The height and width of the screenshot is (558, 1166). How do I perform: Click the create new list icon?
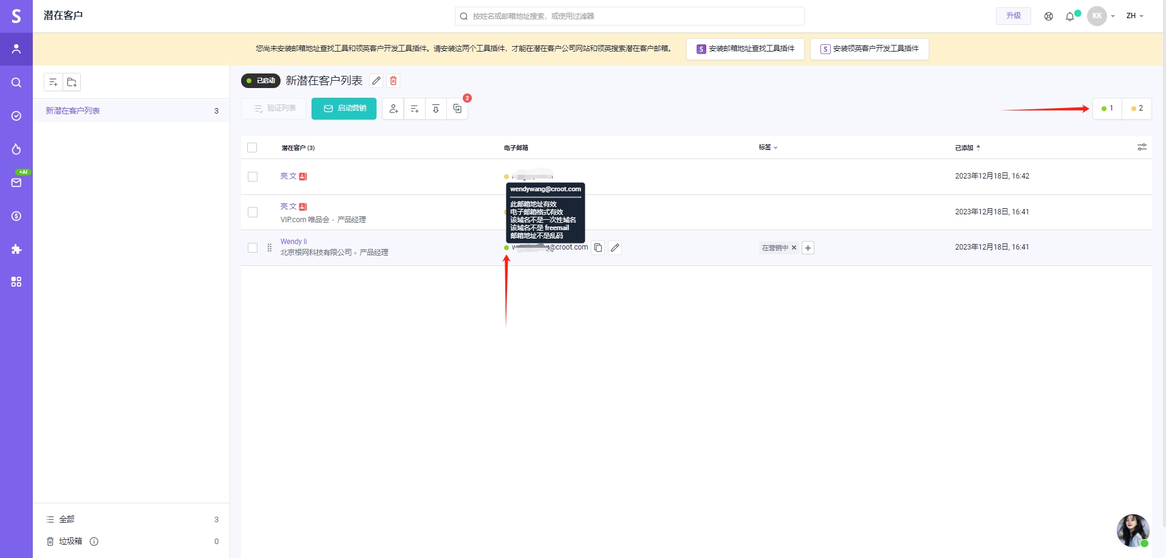(x=53, y=82)
